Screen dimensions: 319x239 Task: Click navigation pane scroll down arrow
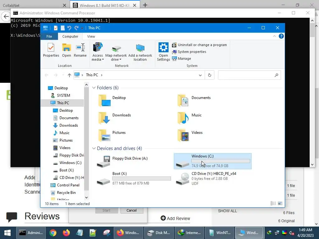(x=87, y=198)
